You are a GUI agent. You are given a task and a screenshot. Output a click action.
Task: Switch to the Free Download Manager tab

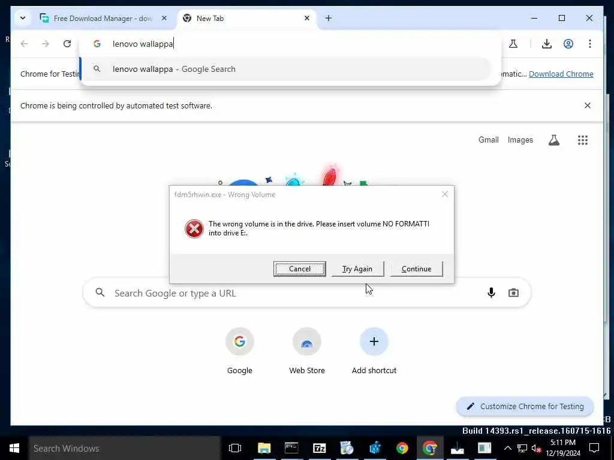coord(103,19)
